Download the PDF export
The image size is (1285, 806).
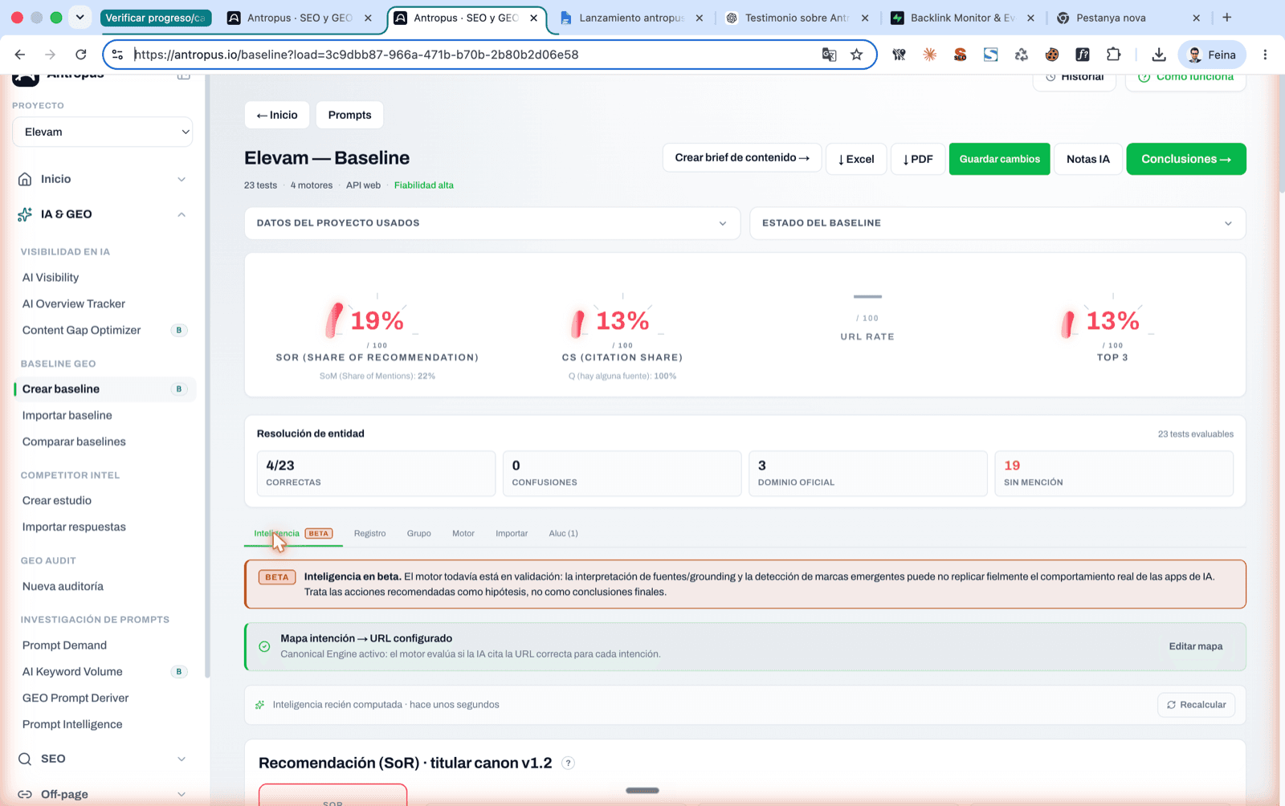(x=918, y=159)
